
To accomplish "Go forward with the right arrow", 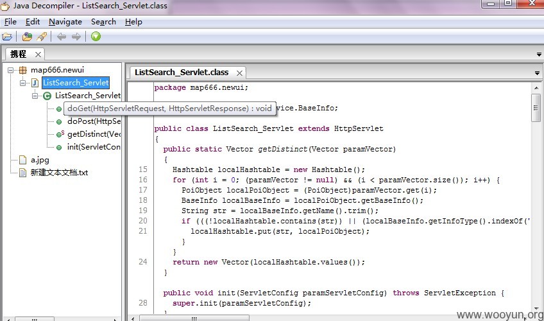I will click(76, 37).
